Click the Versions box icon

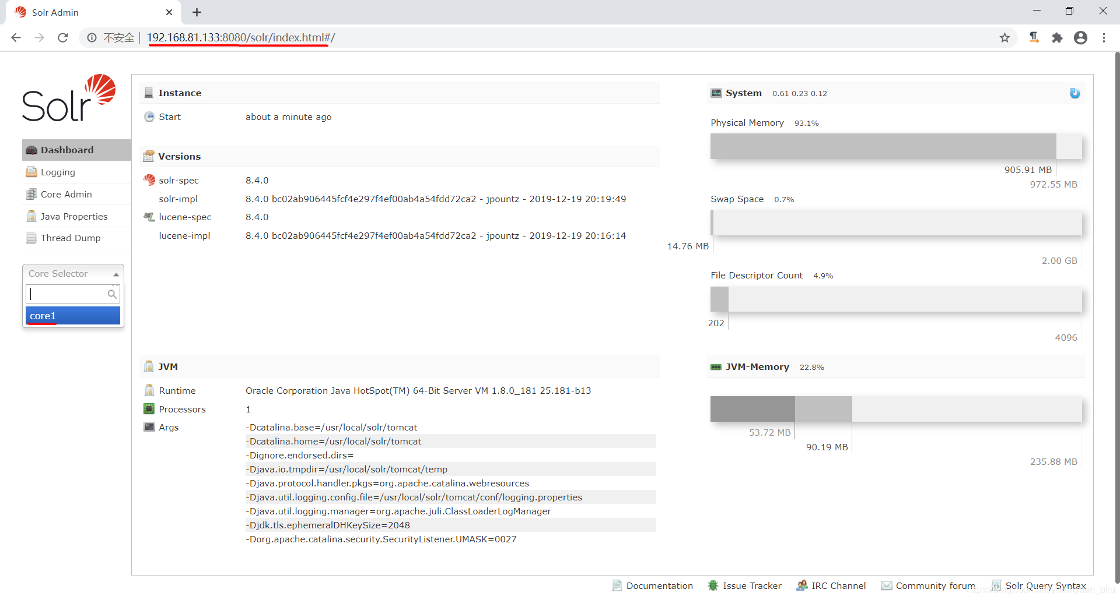coord(149,156)
